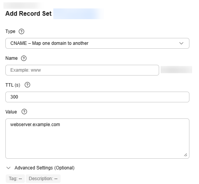Click the resize handle in Value textarea corner
Screen dimensions: 199x184
(186, 155)
